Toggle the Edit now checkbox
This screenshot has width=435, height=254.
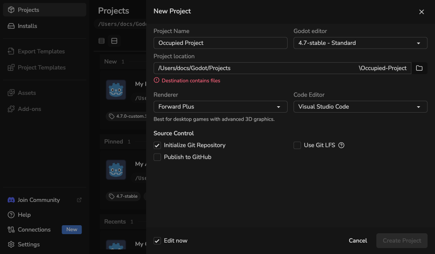point(157,241)
